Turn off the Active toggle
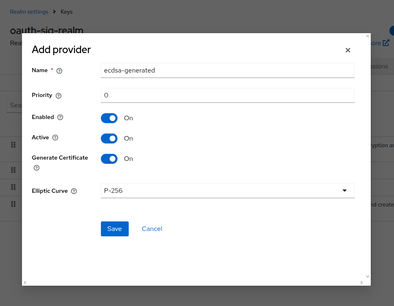394x306 pixels. coord(109,138)
